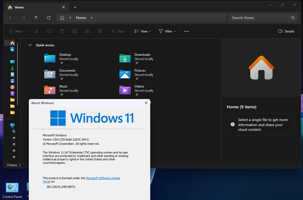Click the About Windows title bar text
This screenshot has width=303, height=200.
[x=43, y=103]
